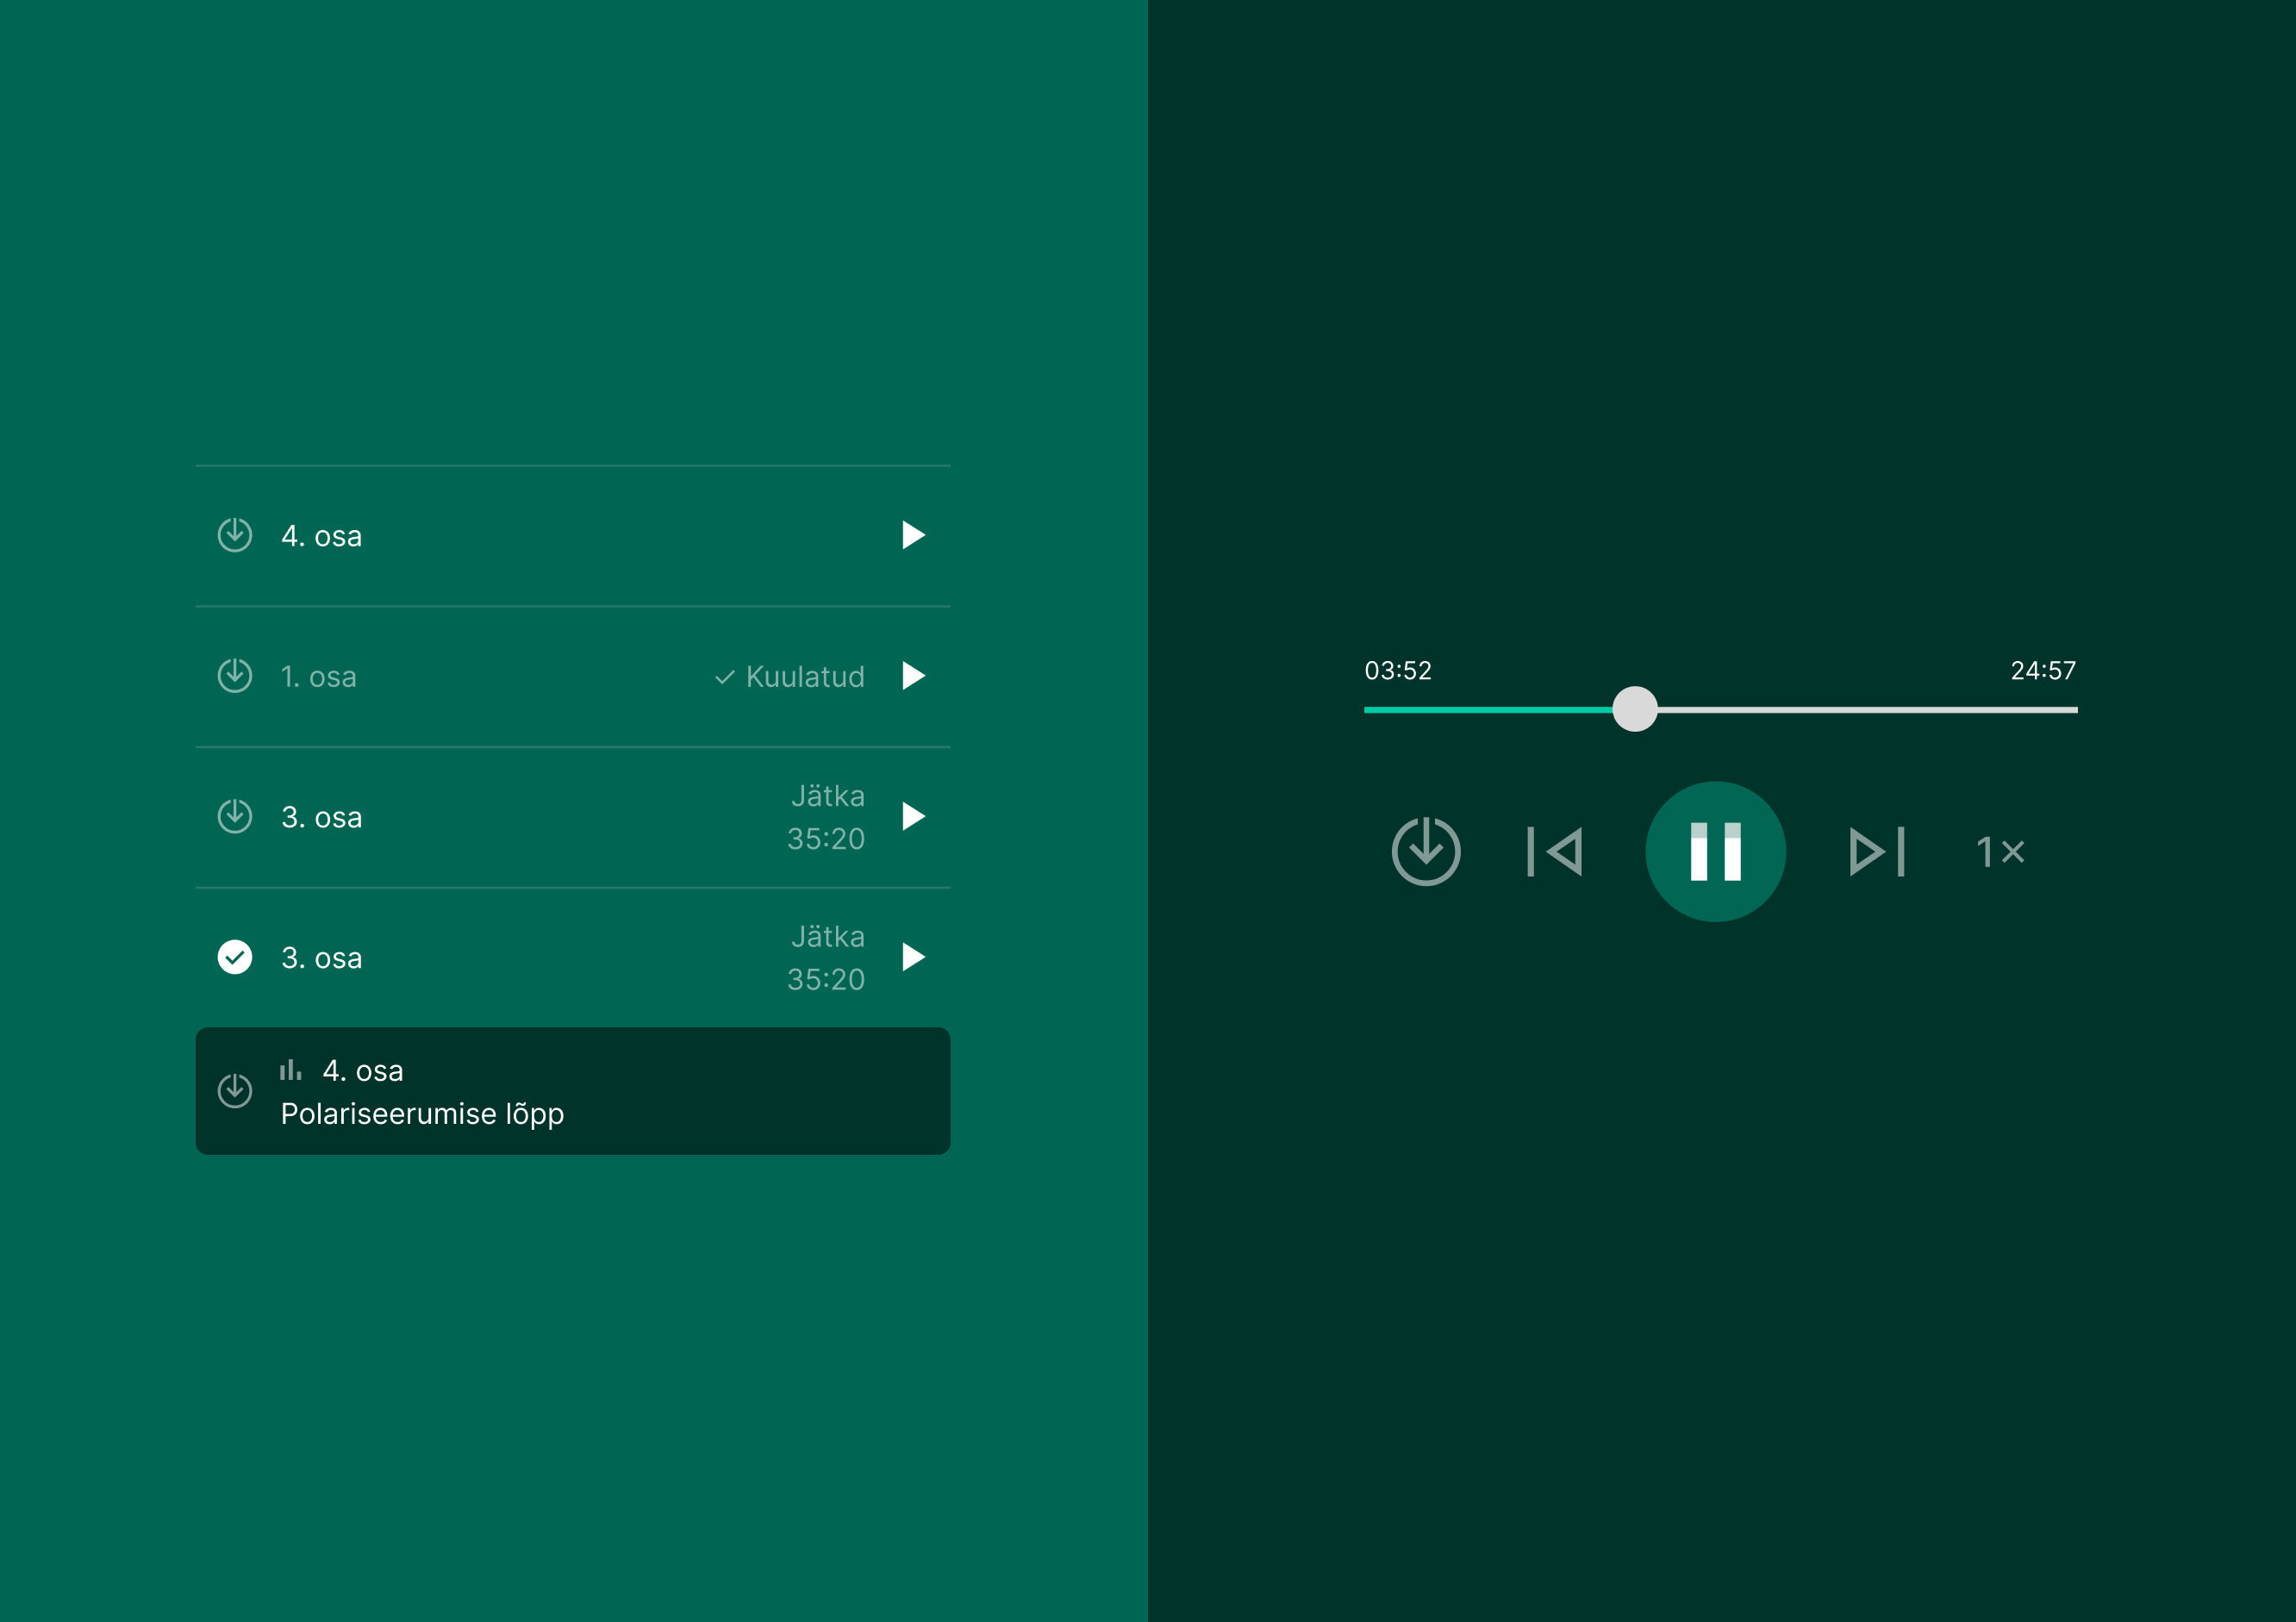This screenshot has height=1622, width=2296.
Task: Download first 3. osa episode without checkmark
Action: click(x=235, y=816)
